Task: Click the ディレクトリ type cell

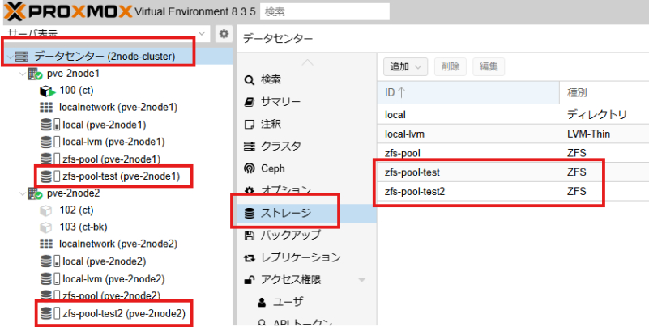Action: (x=597, y=114)
